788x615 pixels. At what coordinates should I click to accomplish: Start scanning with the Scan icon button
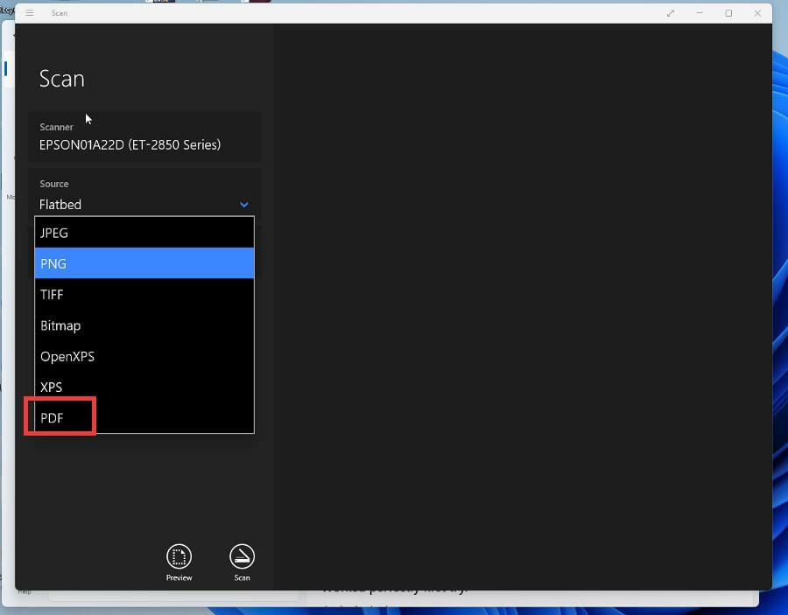click(242, 557)
